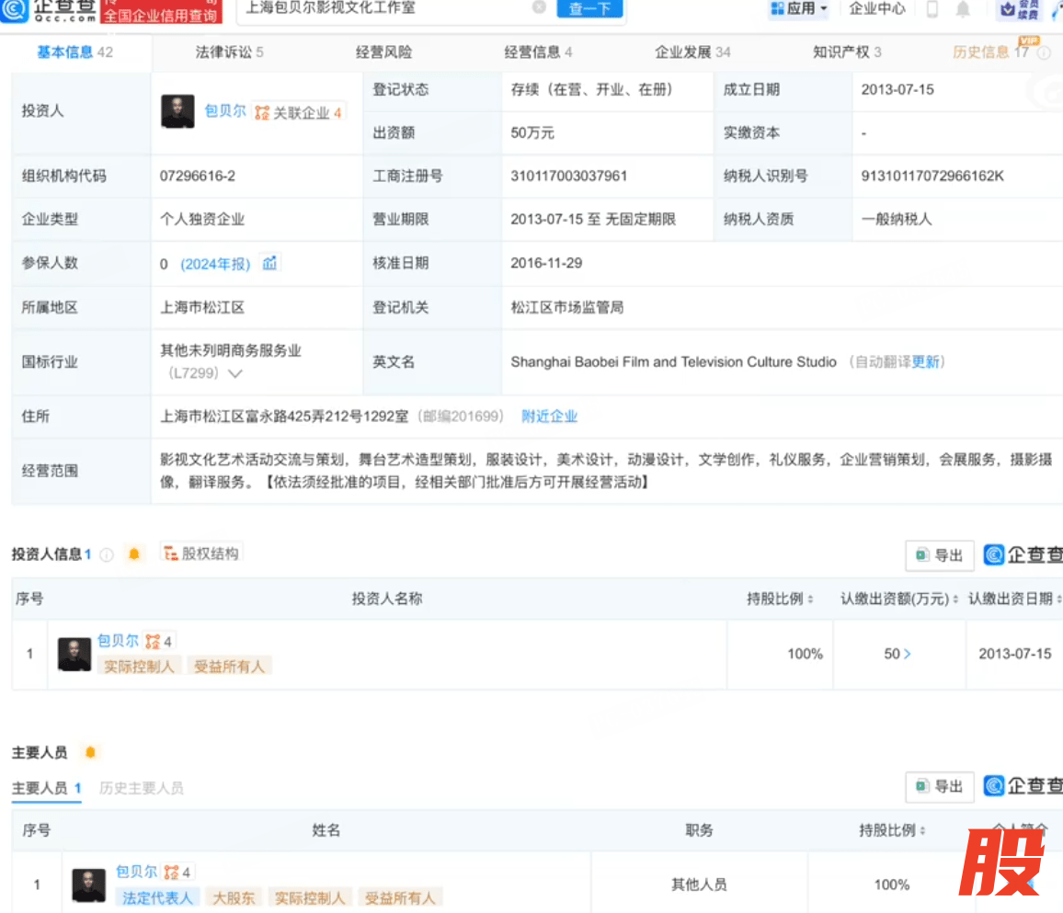Click relation icon beside 包贝尔 in investor table

pos(153,641)
